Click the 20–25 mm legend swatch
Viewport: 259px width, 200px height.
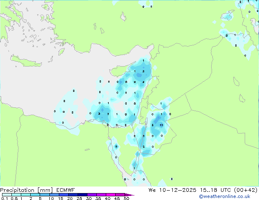[73, 195]
